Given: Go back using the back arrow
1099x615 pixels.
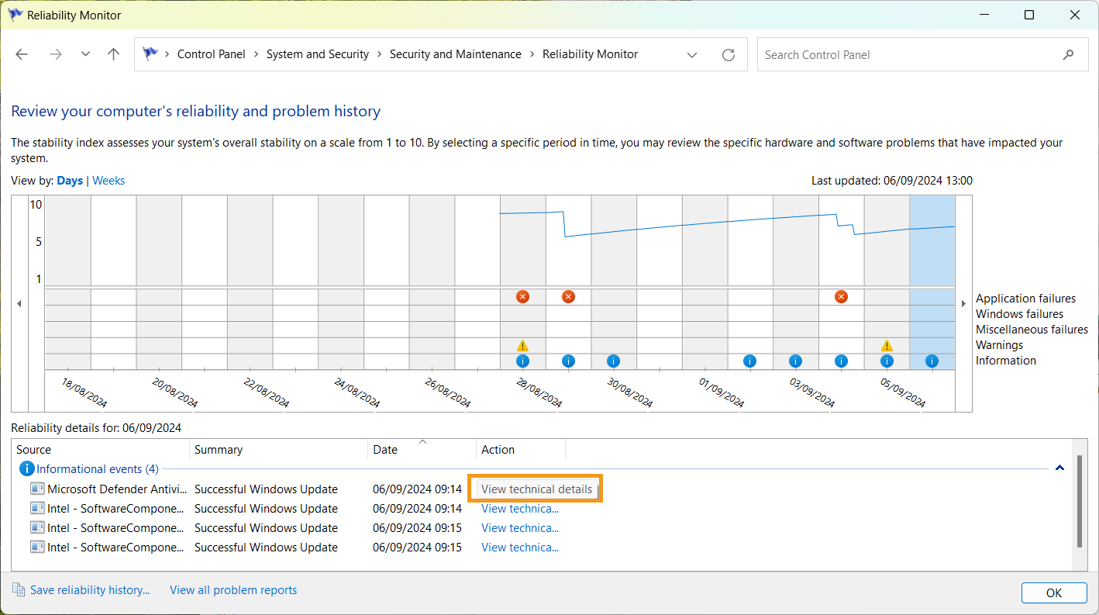Looking at the screenshot, I should coord(22,54).
